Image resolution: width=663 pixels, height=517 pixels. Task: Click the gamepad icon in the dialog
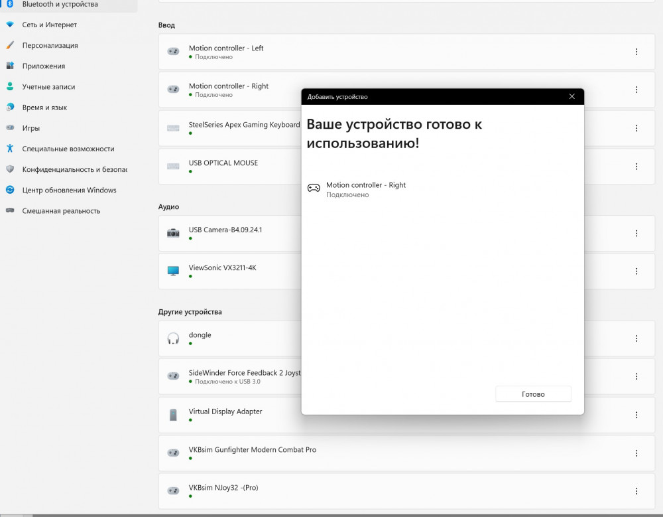(x=314, y=188)
